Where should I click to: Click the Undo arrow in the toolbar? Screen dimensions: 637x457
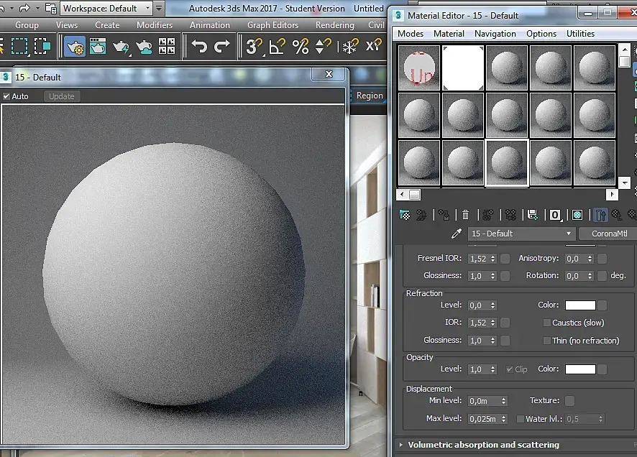[199, 47]
